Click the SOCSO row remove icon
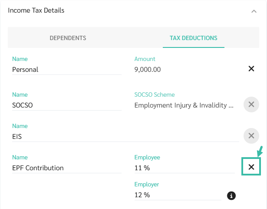Image resolution: width=267 pixels, height=209 pixels. click(251, 104)
